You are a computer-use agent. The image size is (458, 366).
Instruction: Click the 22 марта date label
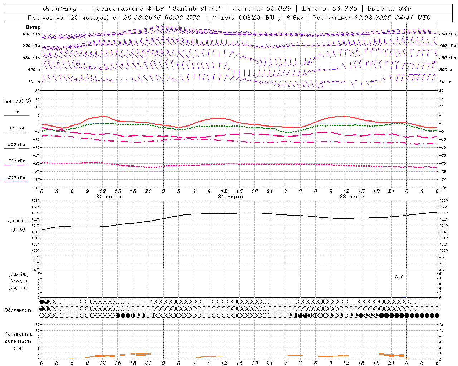click(x=352, y=197)
